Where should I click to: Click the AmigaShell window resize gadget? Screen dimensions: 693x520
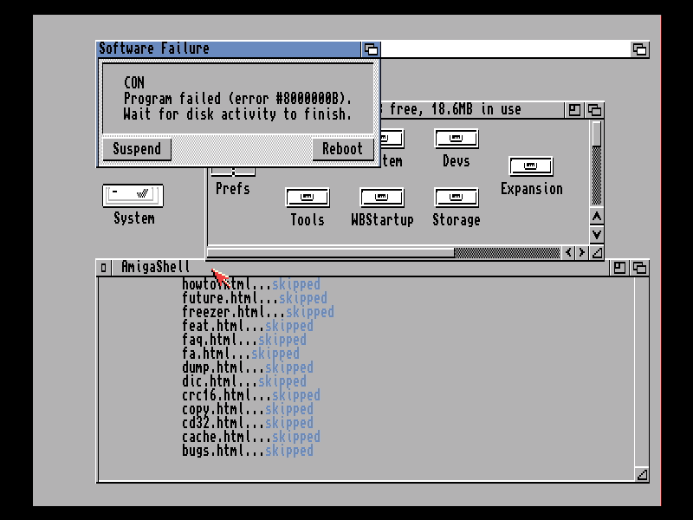click(x=641, y=474)
